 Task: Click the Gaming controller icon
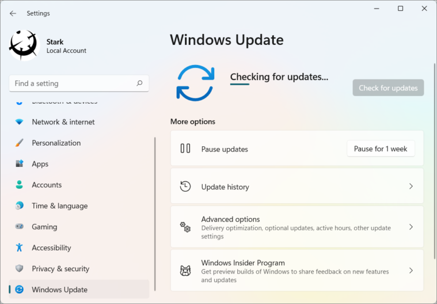[x=19, y=226]
